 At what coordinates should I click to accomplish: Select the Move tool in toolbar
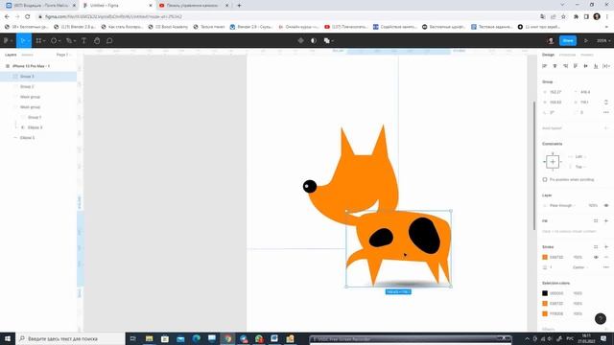pyautogui.click(x=22, y=40)
